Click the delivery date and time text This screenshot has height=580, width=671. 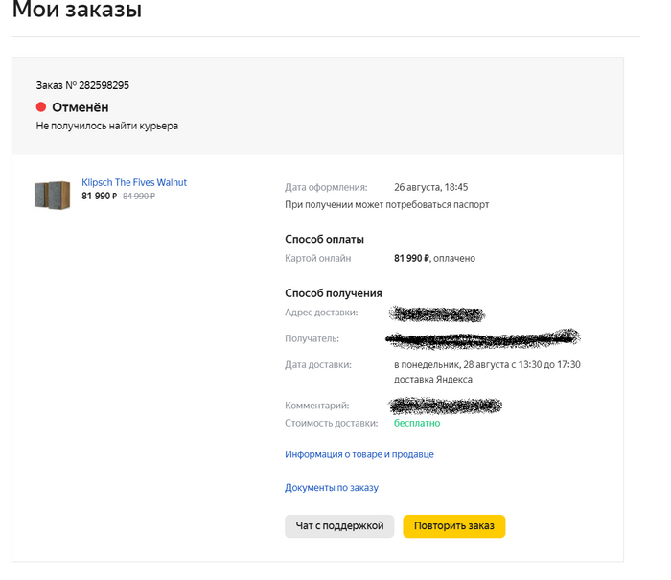coord(487,364)
